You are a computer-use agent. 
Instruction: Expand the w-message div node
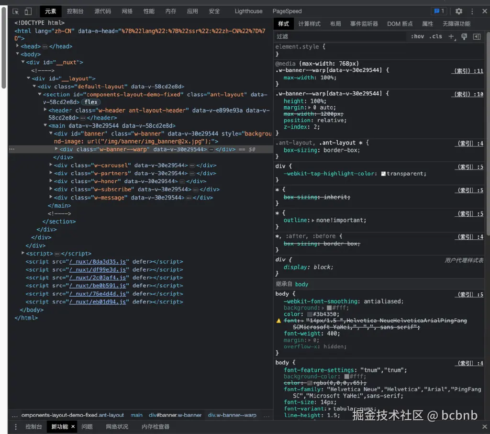[51, 197]
